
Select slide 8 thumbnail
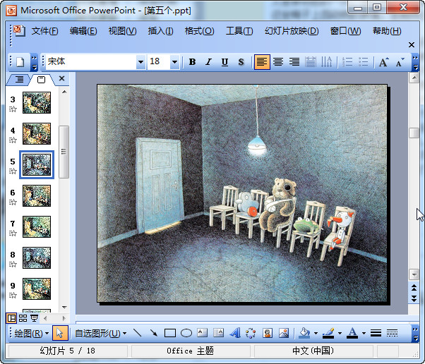(x=37, y=258)
